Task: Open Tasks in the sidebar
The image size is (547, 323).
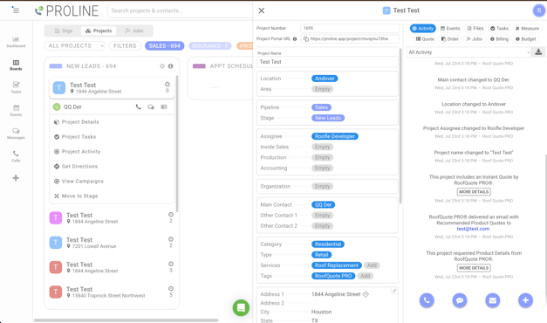Action: click(16, 87)
